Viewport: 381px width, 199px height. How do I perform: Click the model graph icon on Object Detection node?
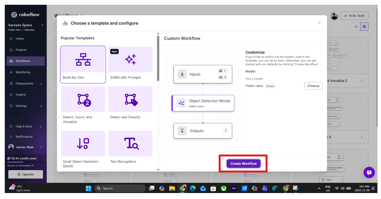[181, 103]
